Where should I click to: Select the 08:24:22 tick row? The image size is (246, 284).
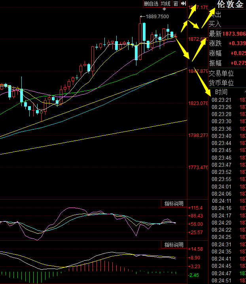[229, 230]
